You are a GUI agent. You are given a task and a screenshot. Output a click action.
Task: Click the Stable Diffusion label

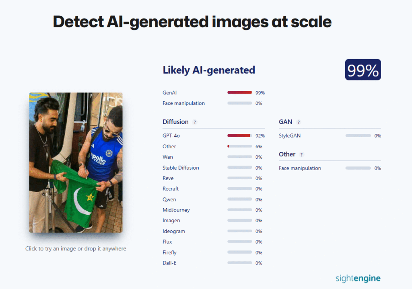[181, 168]
